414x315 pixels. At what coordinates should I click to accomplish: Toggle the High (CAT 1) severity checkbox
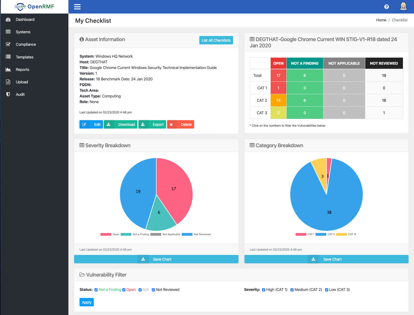pos(264,290)
